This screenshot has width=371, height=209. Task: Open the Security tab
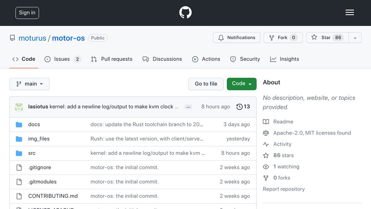tap(245, 59)
